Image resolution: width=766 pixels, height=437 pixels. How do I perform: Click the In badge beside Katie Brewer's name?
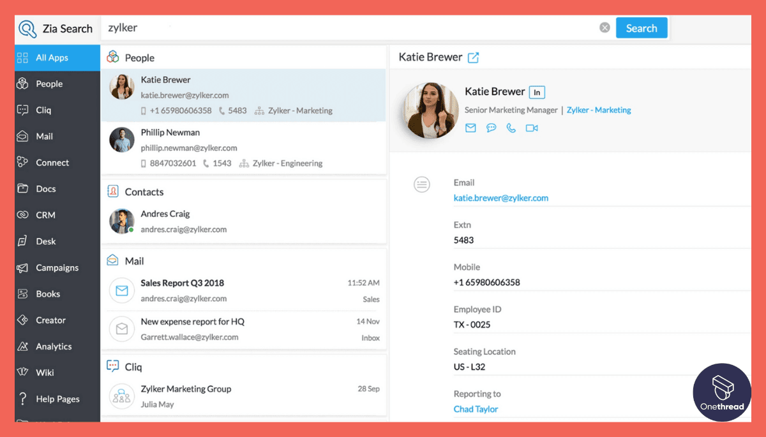pos(537,92)
